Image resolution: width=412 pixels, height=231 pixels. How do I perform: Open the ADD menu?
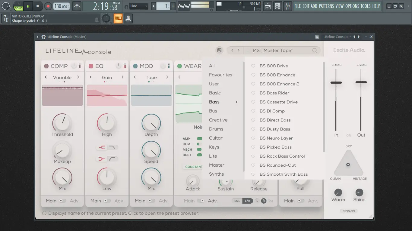(314, 6)
